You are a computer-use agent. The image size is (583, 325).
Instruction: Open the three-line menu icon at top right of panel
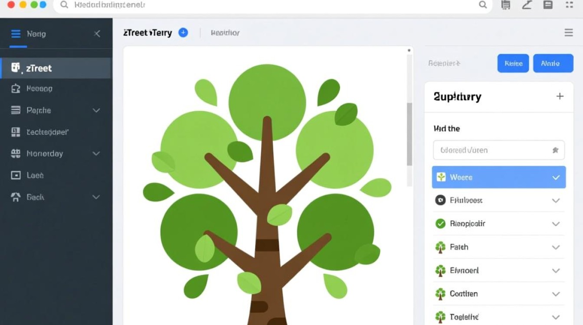568,32
